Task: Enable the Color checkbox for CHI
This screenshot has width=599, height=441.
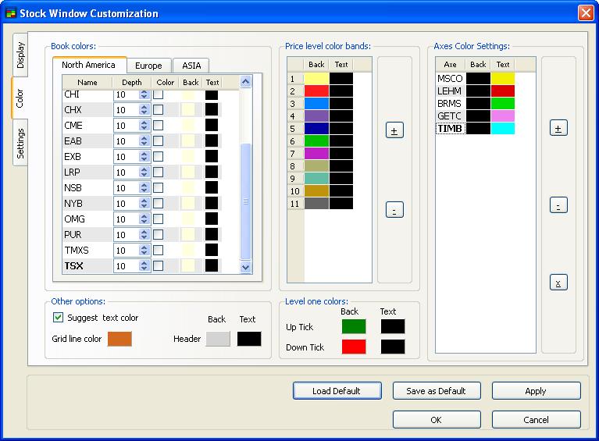Action: click(159, 94)
